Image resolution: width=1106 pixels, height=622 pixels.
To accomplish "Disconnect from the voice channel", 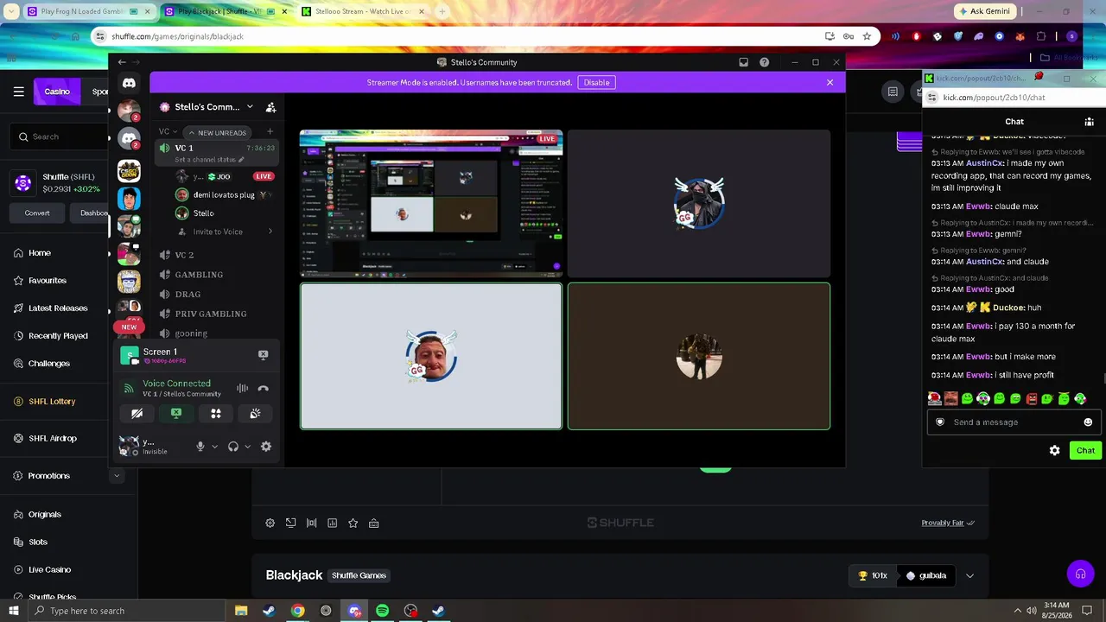I will tap(264, 389).
